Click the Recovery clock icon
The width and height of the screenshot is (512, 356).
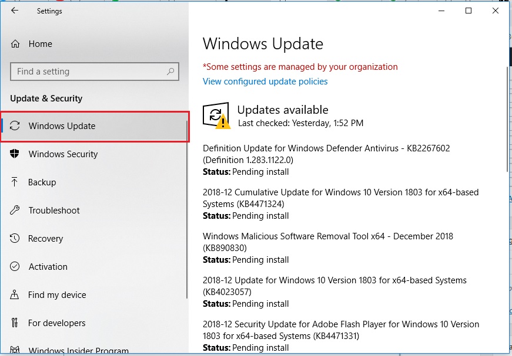[16, 239]
